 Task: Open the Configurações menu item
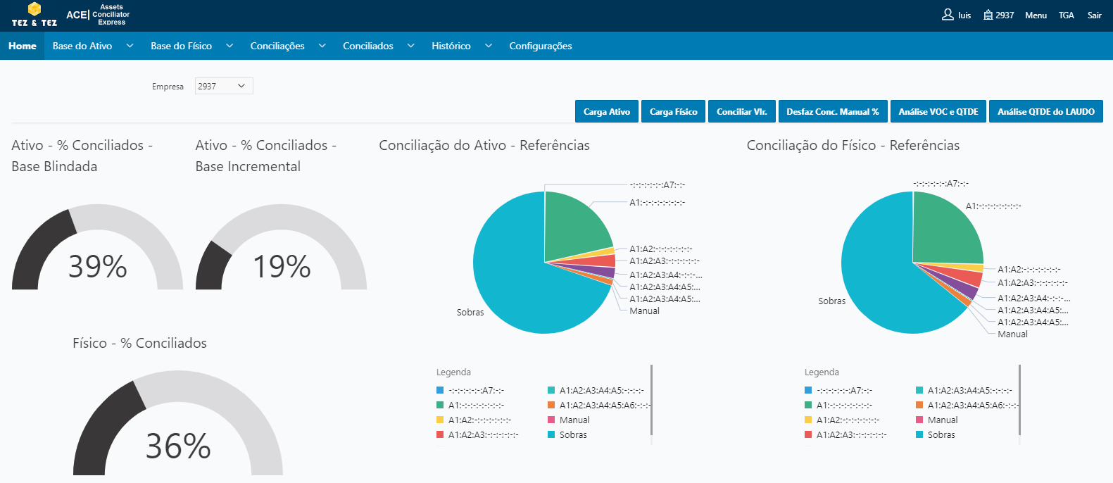click(x=540, y=46)
